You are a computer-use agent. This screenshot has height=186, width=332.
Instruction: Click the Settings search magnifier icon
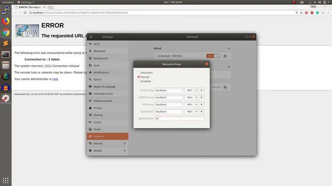[91, 37]
